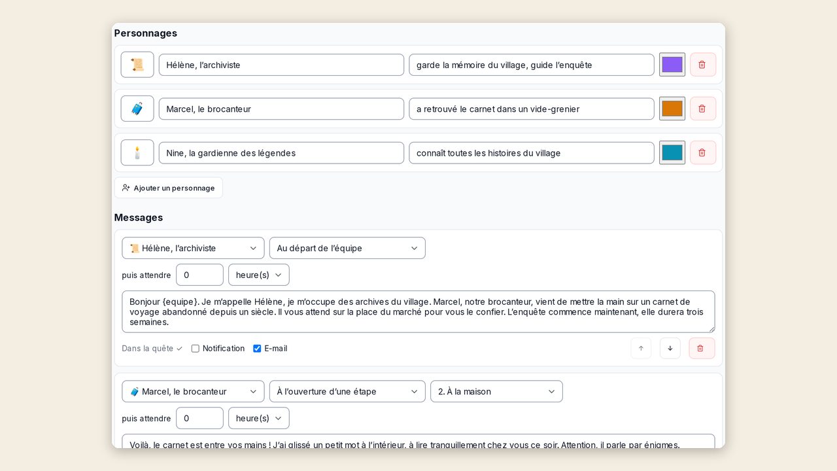Click the description 'a retrouvé le carnet' field
837x471 pixels.
tap(532, 109)
